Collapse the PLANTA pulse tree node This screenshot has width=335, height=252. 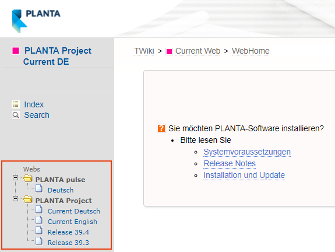[15, 177]
